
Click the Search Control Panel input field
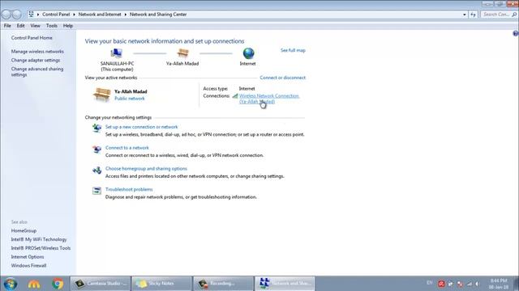[495, 15]
